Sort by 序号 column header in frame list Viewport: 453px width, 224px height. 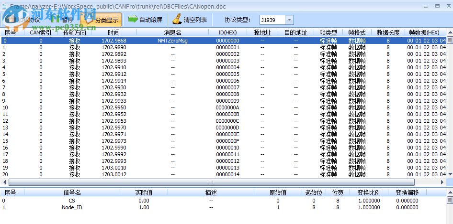[12, 32]
